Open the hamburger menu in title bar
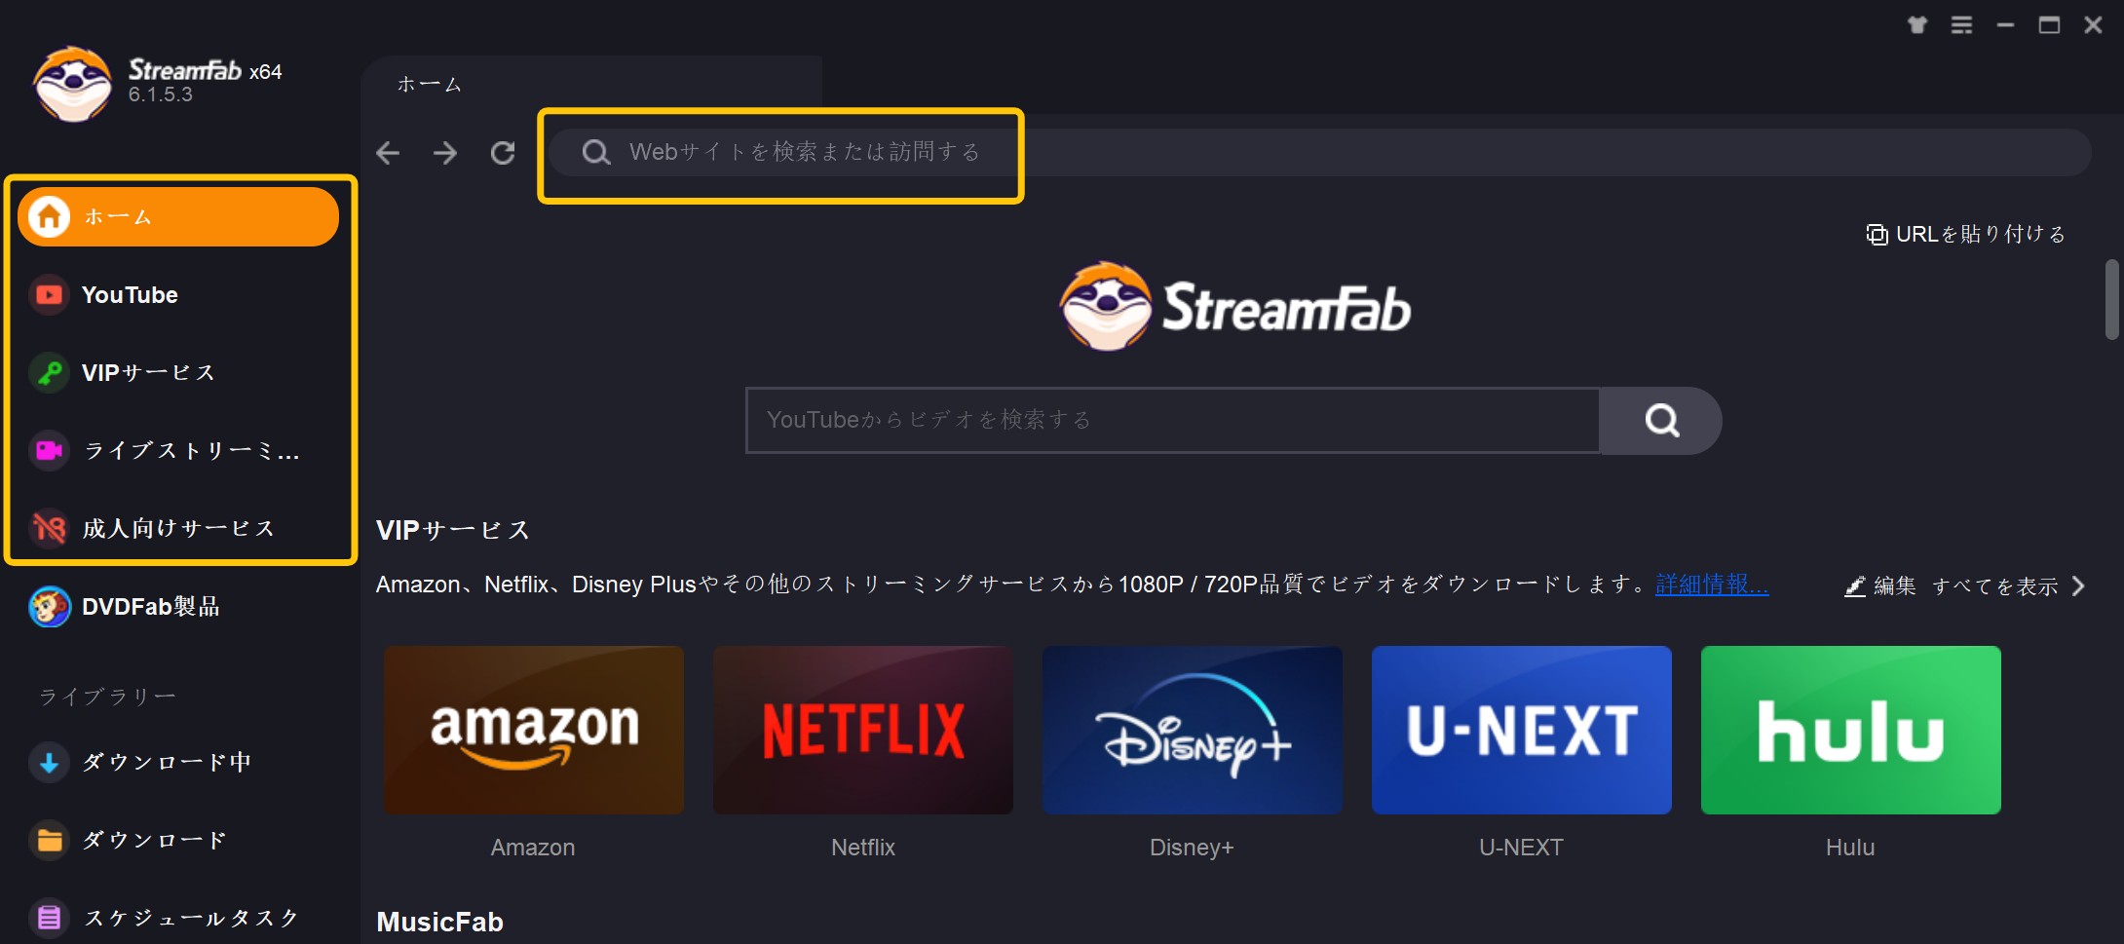Image resolution: width=2124 pixels, height=944 pixels. pyautogui.click(x=1961, y=25)
